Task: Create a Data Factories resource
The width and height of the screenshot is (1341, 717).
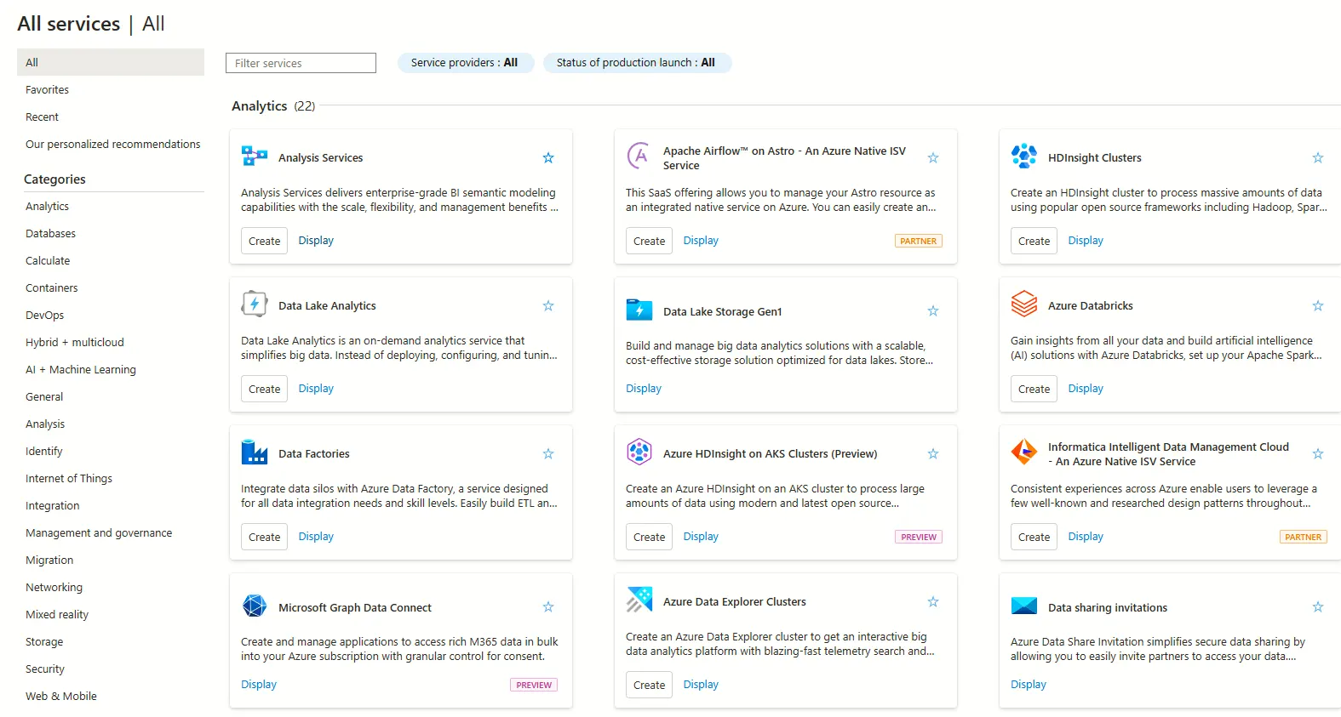Action: click(x=265, y=537)
